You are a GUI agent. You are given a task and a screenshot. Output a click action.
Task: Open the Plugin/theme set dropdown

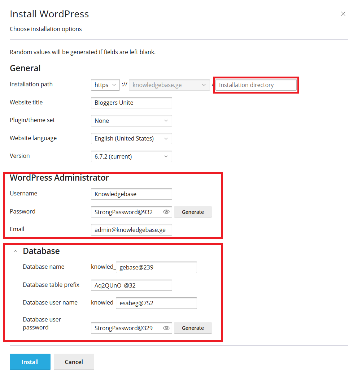(x=131, y=121)
